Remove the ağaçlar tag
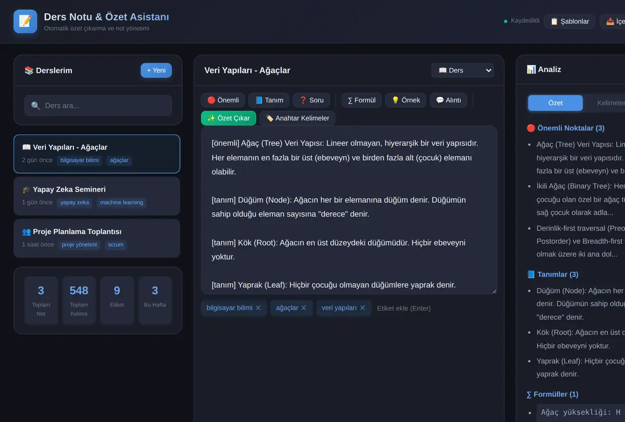The image size is (625, 422). click(304, 308)
